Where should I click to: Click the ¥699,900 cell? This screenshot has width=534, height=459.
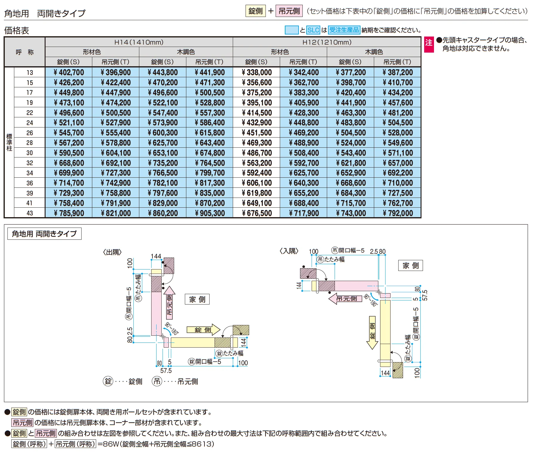tap(69, 173)
